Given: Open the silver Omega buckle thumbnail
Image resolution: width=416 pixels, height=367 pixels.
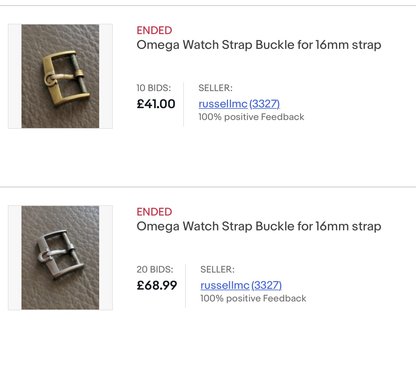Looking at the screenshot, I should pyautogui.click(x=60, y=258).
